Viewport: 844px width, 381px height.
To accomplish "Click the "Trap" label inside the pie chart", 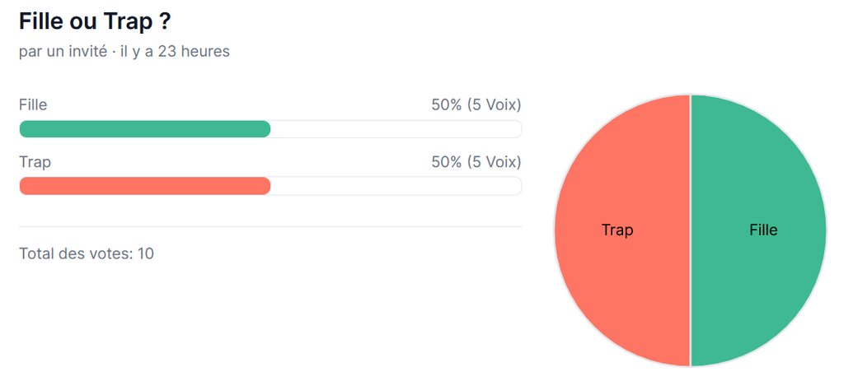I will tap(617, 230).
